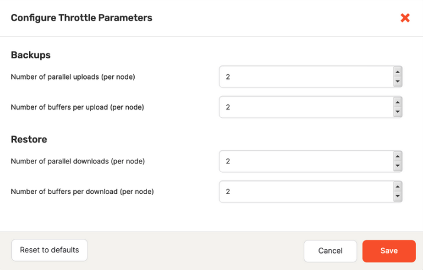
Task: Cancel the throttle configuration
Action: point(330,251)
